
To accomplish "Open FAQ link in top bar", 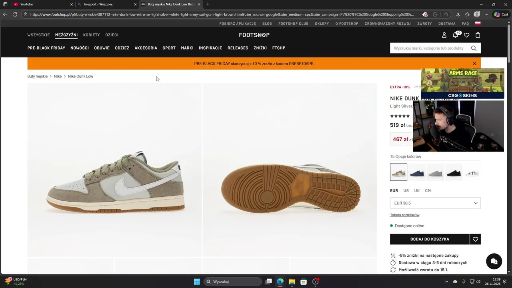I will pos(465,24).
